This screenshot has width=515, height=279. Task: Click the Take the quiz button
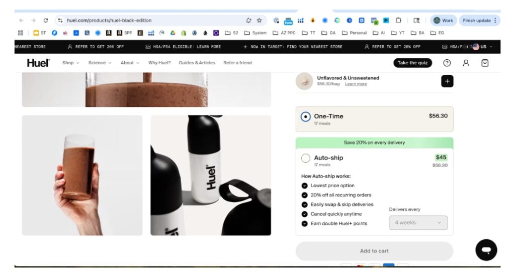tap(412, 63)
